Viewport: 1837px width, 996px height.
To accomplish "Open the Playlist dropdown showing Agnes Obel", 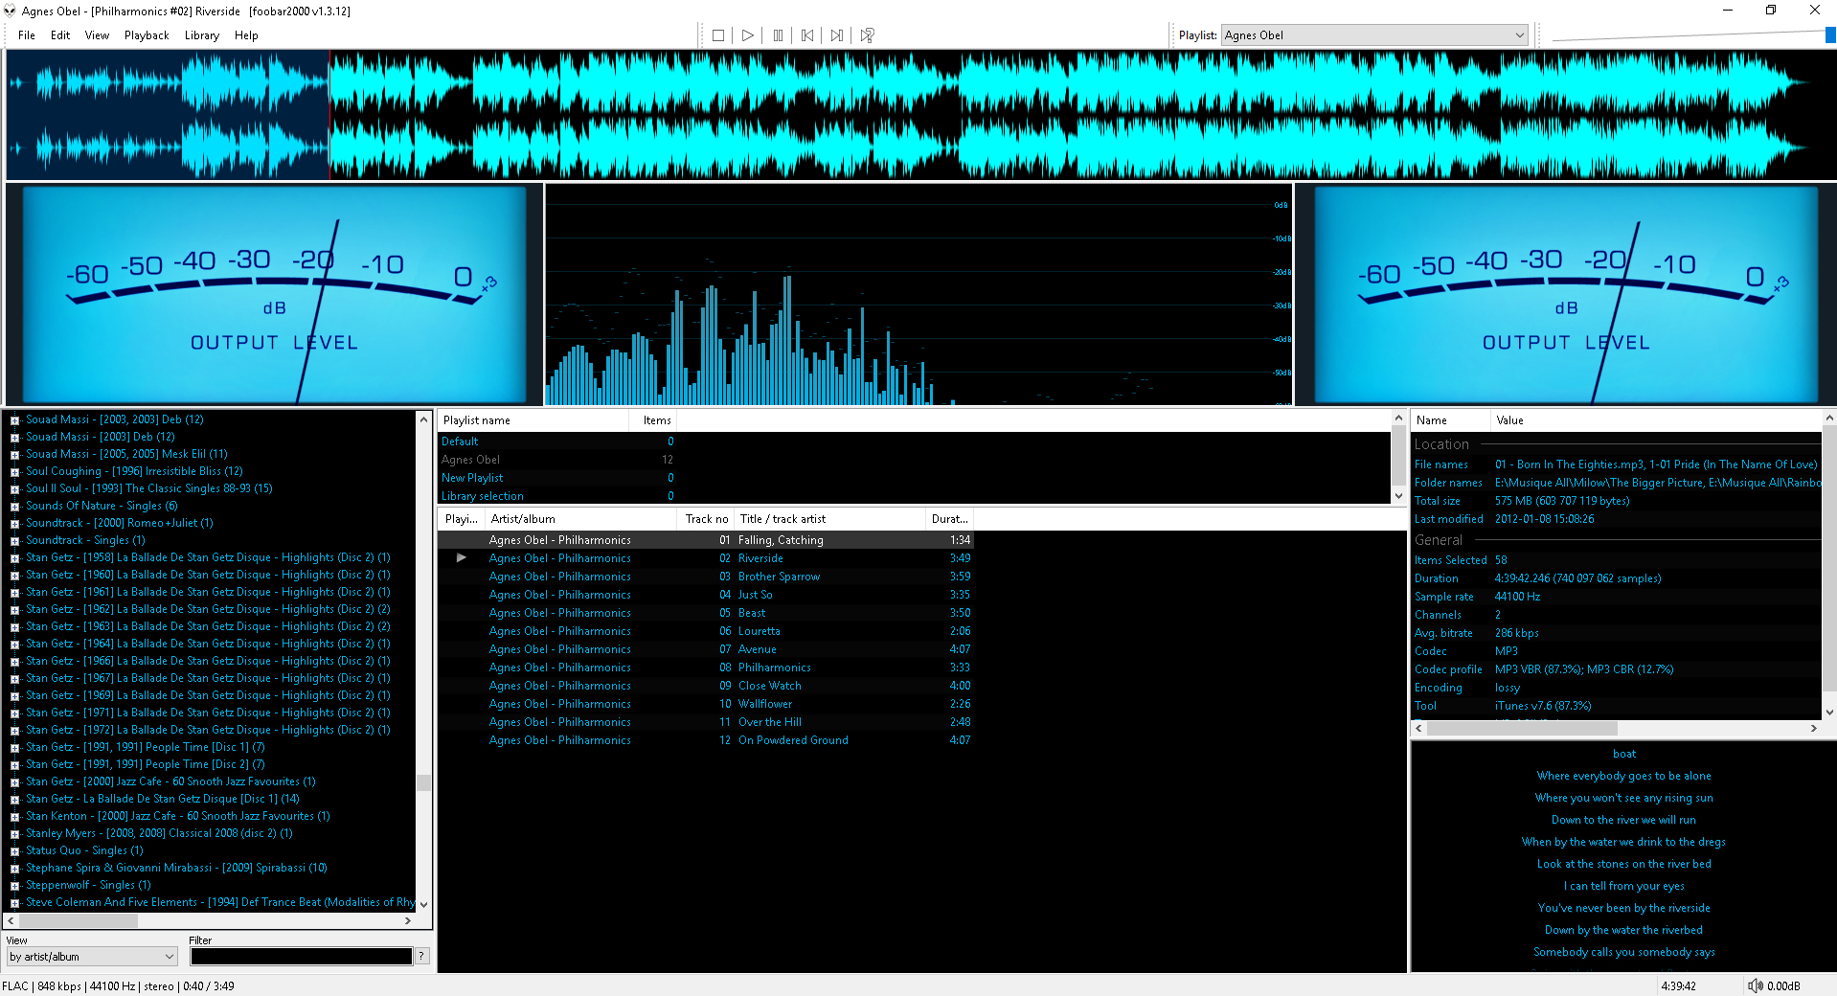I will [1374, 35].
